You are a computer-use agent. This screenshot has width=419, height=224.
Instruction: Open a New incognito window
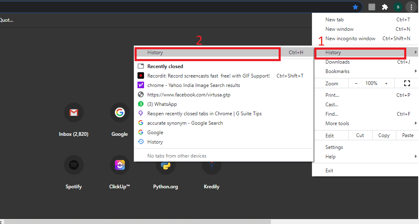(365, 39)
